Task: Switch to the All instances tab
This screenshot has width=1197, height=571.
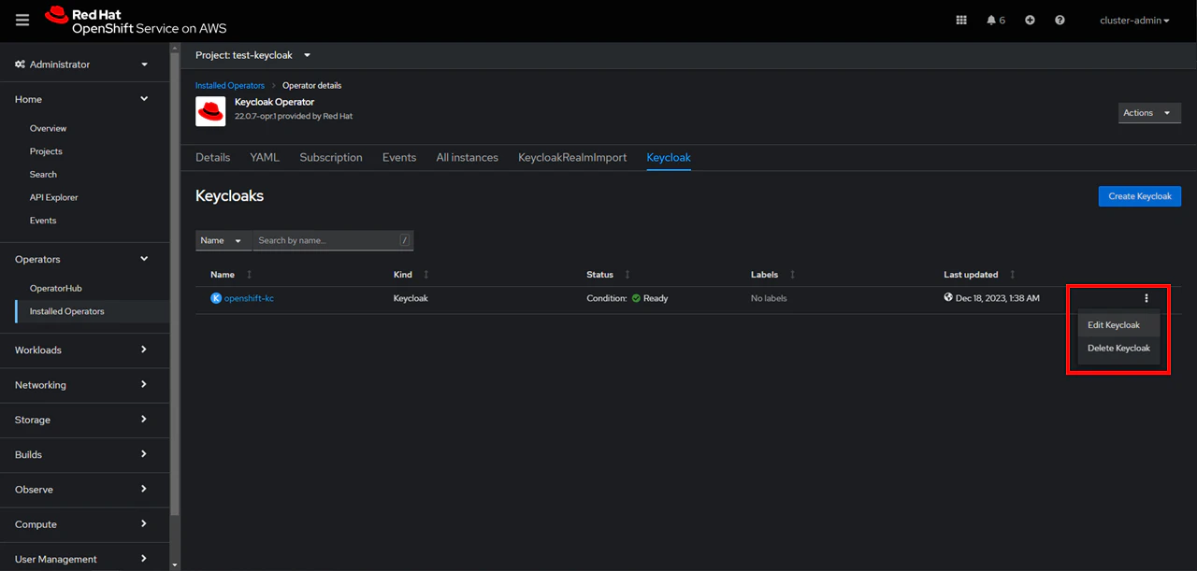Action: 467,157
